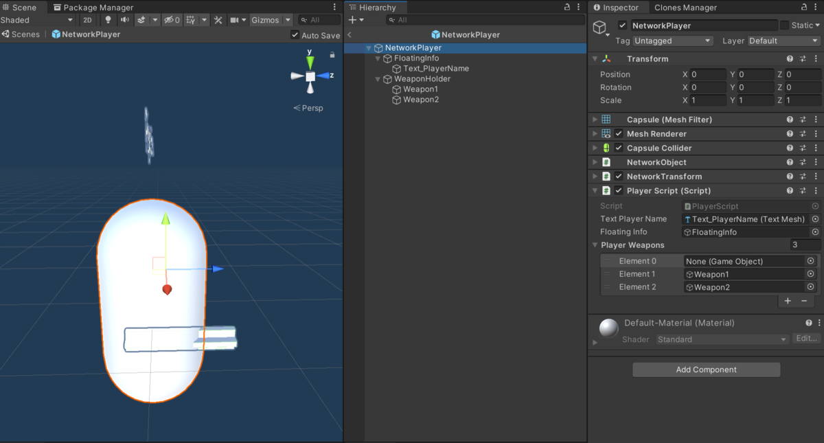The height and width of the screenshot is (443, 824).
Task: Open the Shaded draw mode dropdown
Action: [36, 20]
